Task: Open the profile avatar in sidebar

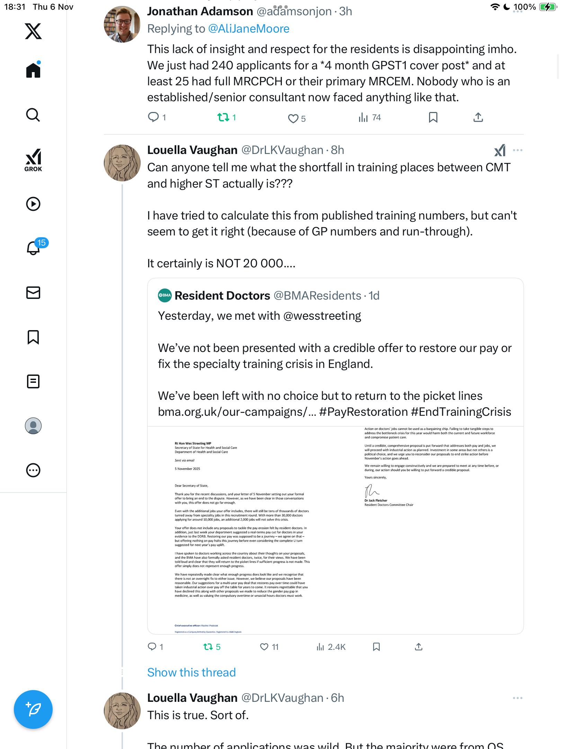Action: 33,426
